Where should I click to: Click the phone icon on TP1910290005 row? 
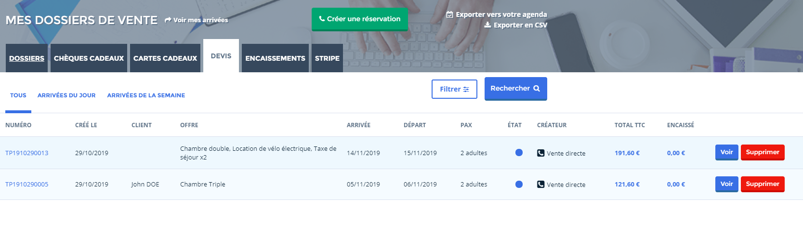click(540, 184)
